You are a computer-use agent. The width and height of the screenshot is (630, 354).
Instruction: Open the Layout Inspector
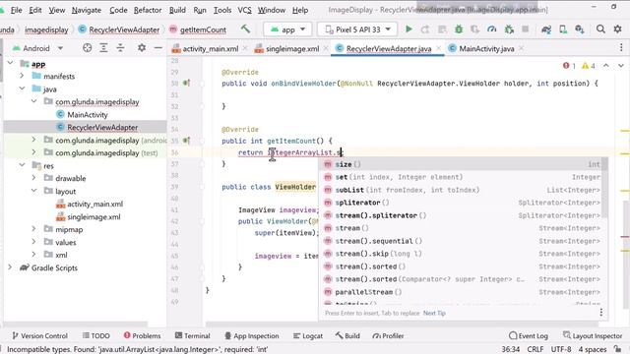[x=593, y=335]
